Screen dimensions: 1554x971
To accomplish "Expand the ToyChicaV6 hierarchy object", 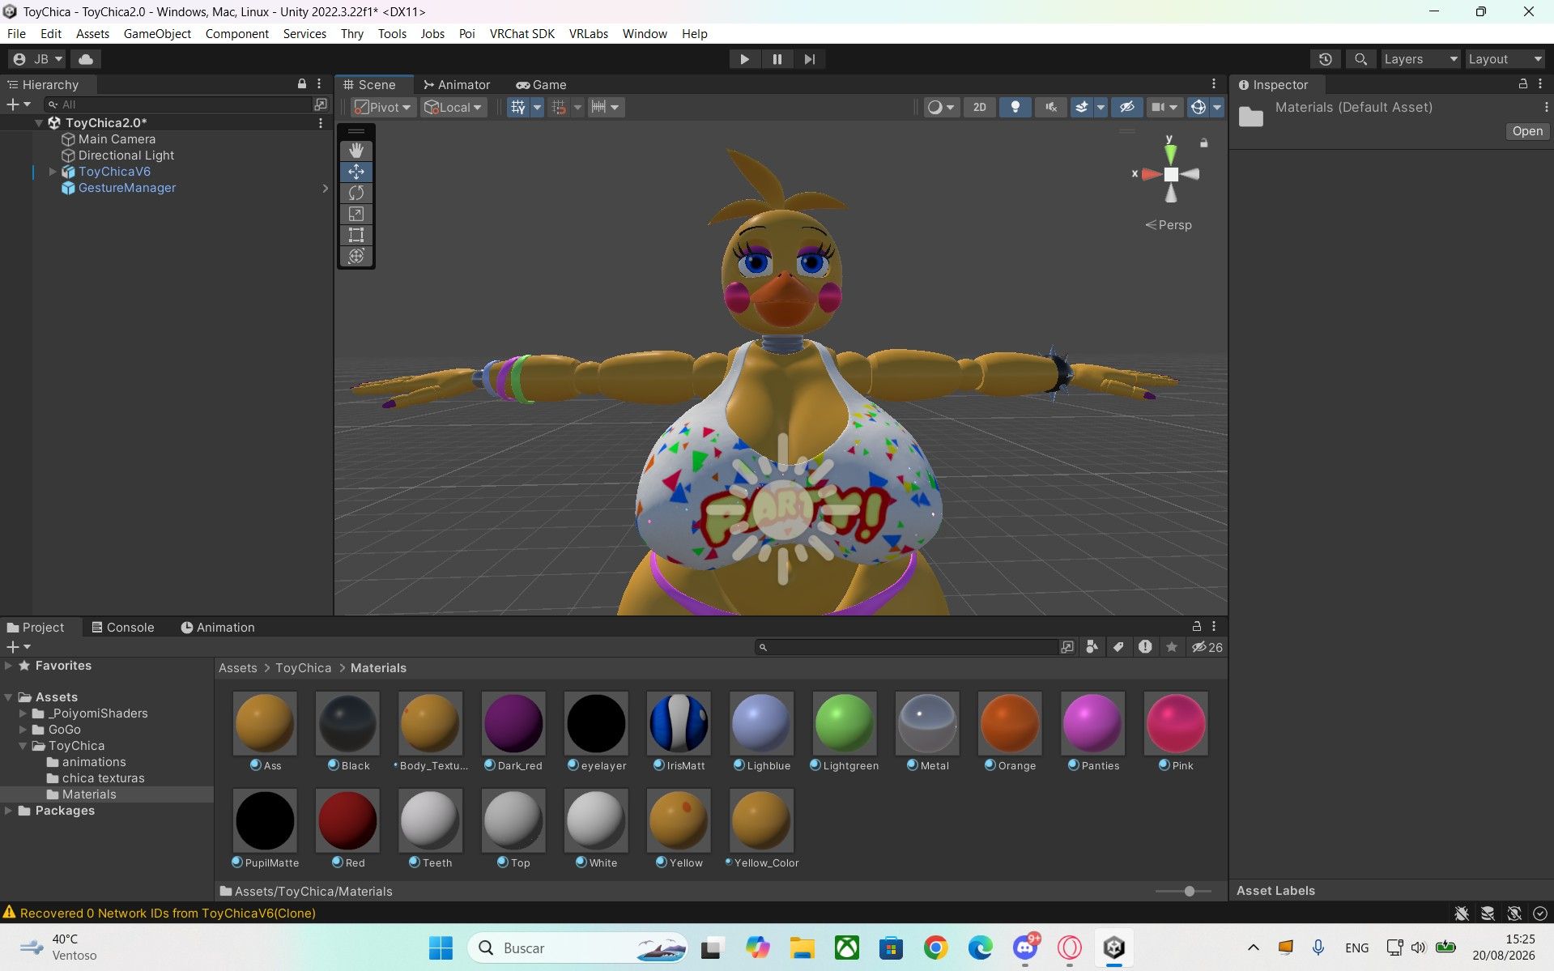I will tap(53, 172).
